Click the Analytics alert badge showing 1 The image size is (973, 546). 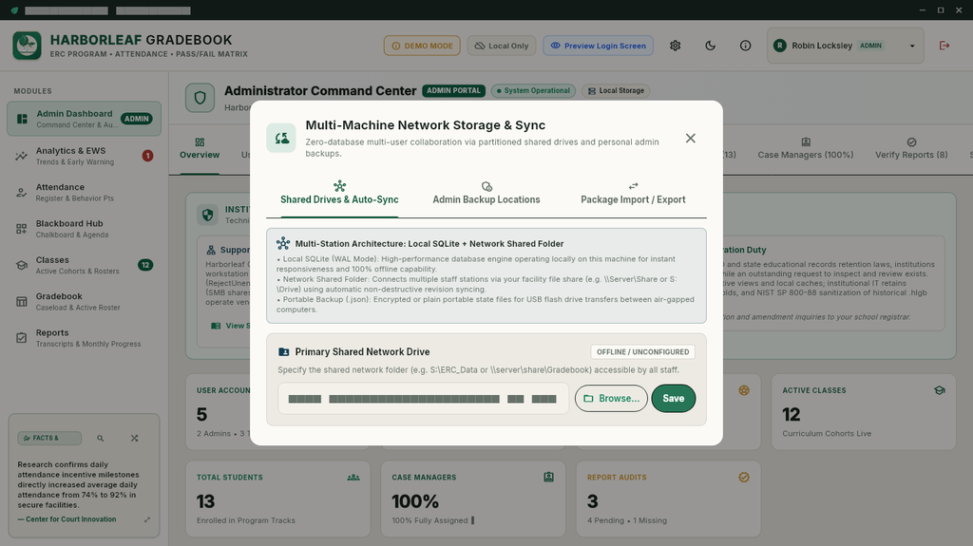tap(147, 156)
